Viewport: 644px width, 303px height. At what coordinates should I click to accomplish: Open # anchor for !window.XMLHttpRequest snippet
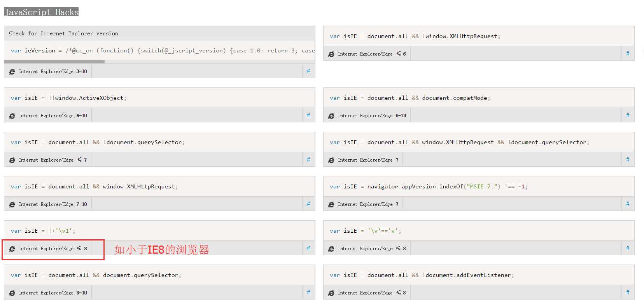pos(628,54)
